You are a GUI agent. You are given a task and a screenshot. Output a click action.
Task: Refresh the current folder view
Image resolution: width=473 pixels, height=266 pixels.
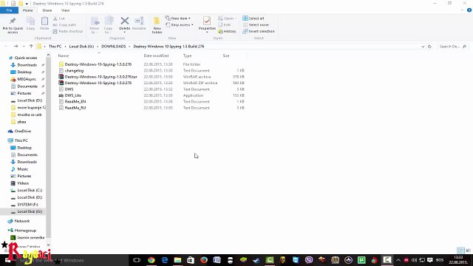click(x=429, y=47)
